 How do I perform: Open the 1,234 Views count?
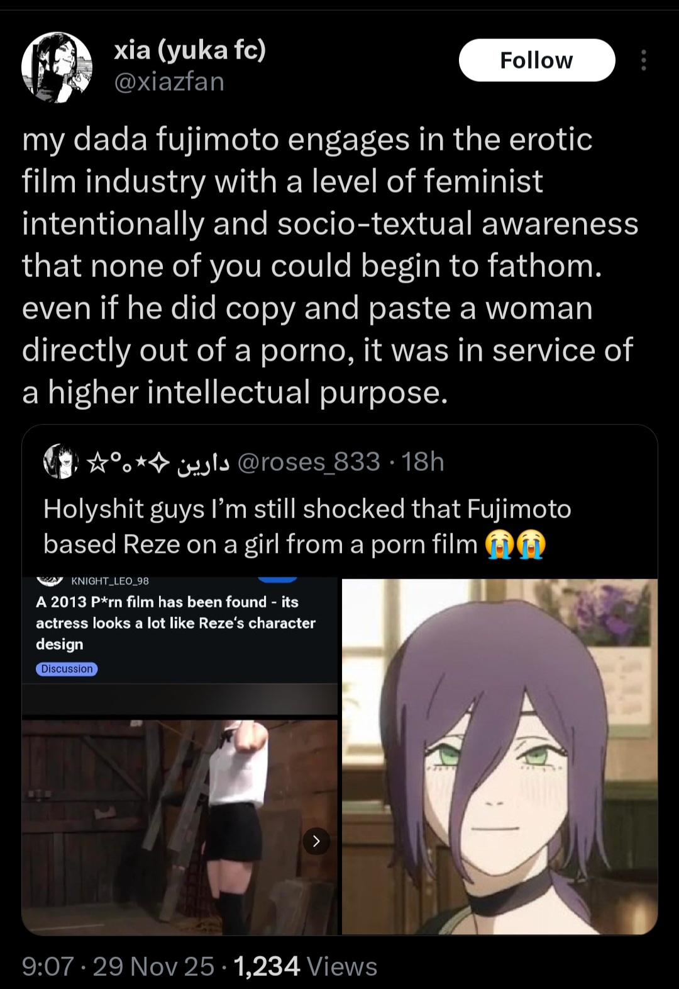306,966
